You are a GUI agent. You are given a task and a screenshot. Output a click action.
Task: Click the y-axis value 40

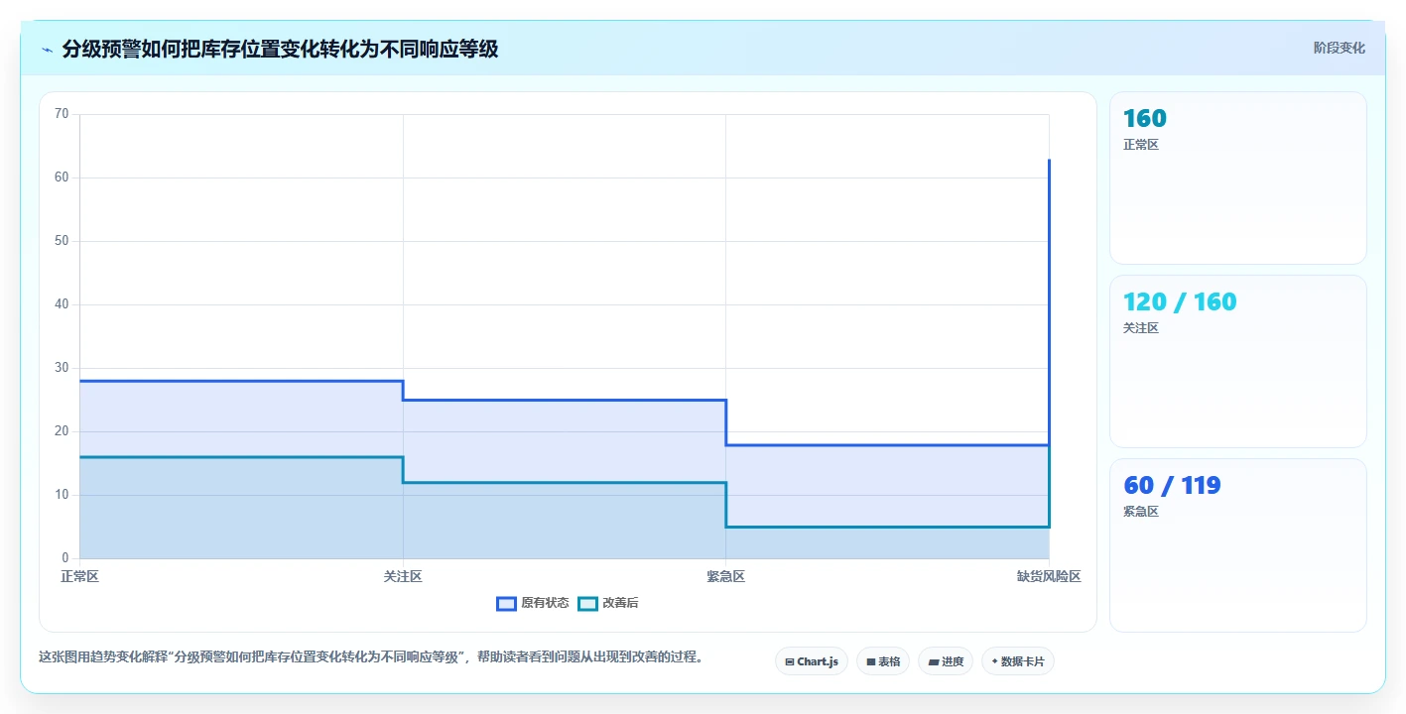pos(62,304)
